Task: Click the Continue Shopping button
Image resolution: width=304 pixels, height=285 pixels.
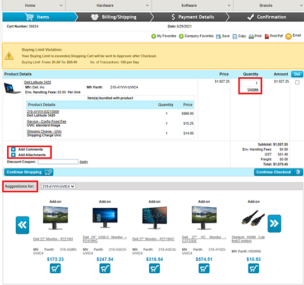Action: click(x=29, y=172)
